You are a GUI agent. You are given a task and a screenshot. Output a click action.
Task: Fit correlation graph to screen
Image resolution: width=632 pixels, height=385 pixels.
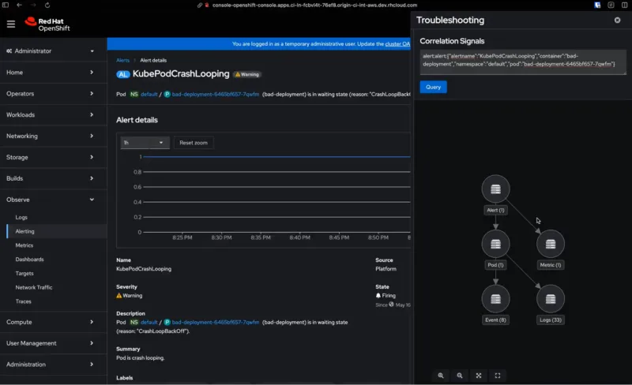tap(479, 376)
